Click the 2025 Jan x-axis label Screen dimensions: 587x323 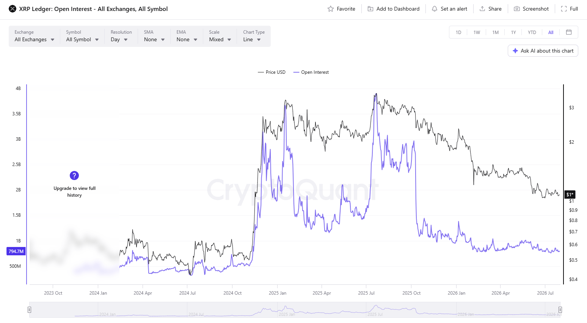click(278, 293)
